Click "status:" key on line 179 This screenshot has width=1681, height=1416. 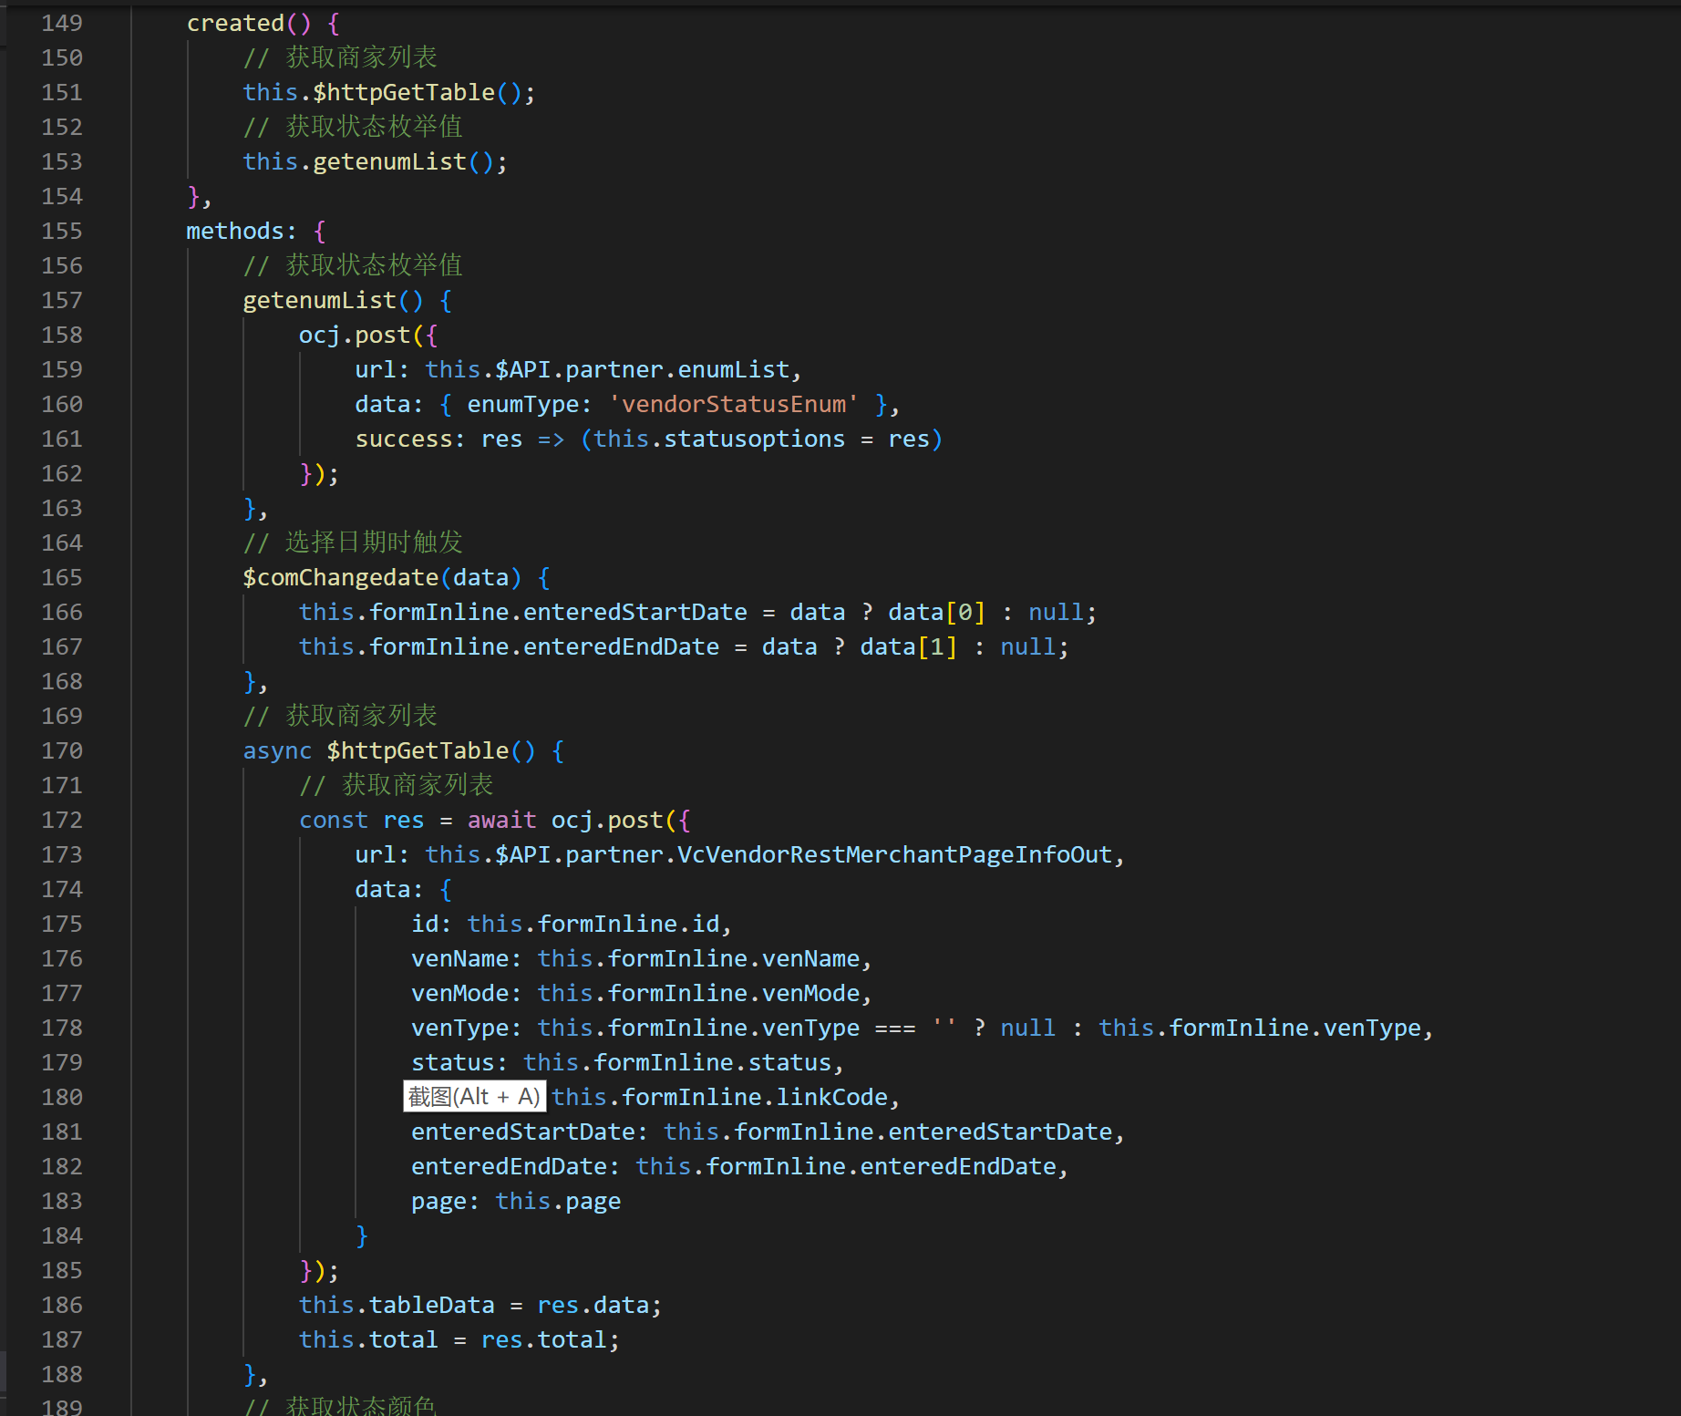tap(459, 1062)
